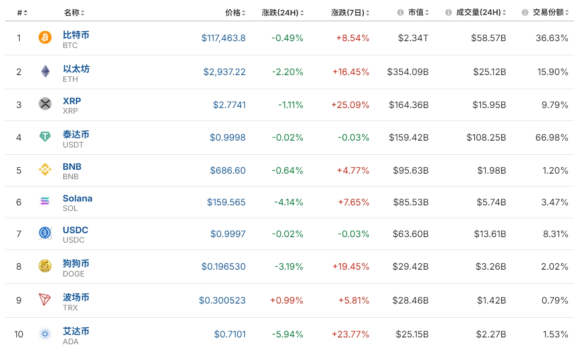Click the Dogecoin gold coin icon
The height and width of the screenshot is (346, 580).
pos(45,266)
